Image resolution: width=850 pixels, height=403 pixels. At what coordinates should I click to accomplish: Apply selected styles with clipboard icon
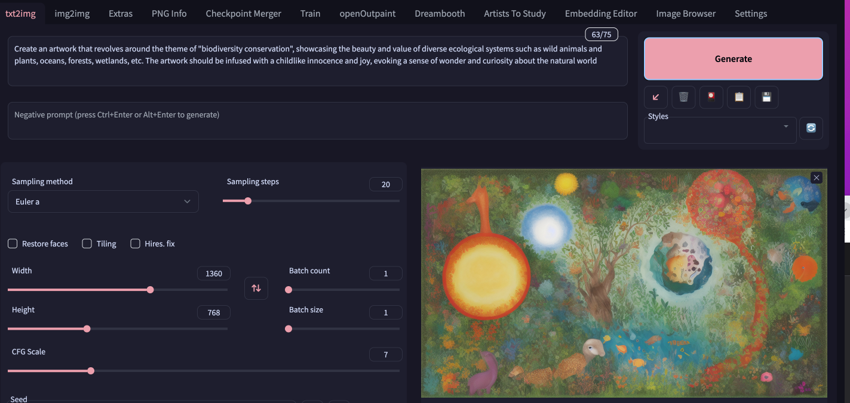(x=739, y=97)
